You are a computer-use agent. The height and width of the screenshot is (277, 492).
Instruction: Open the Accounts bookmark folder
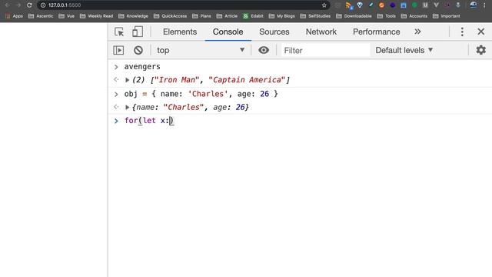[414, 16]
